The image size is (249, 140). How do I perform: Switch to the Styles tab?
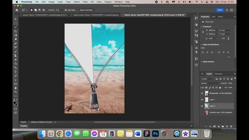click(x=221, y=17)
